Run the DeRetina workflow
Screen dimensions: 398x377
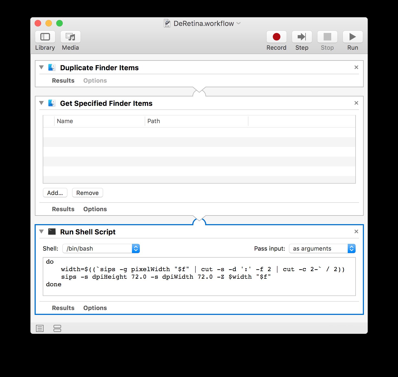coord(353,37)
